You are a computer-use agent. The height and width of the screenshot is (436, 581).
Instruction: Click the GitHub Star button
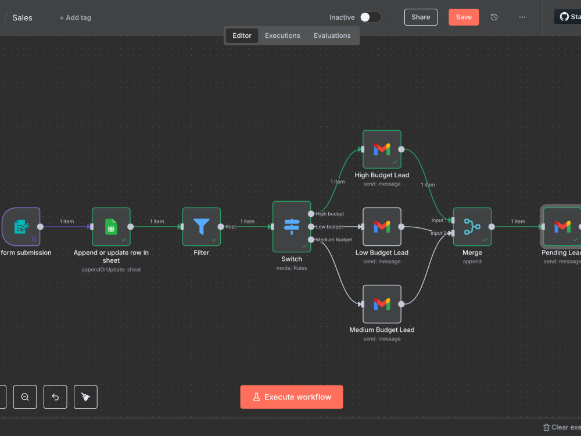click(568, 17)
